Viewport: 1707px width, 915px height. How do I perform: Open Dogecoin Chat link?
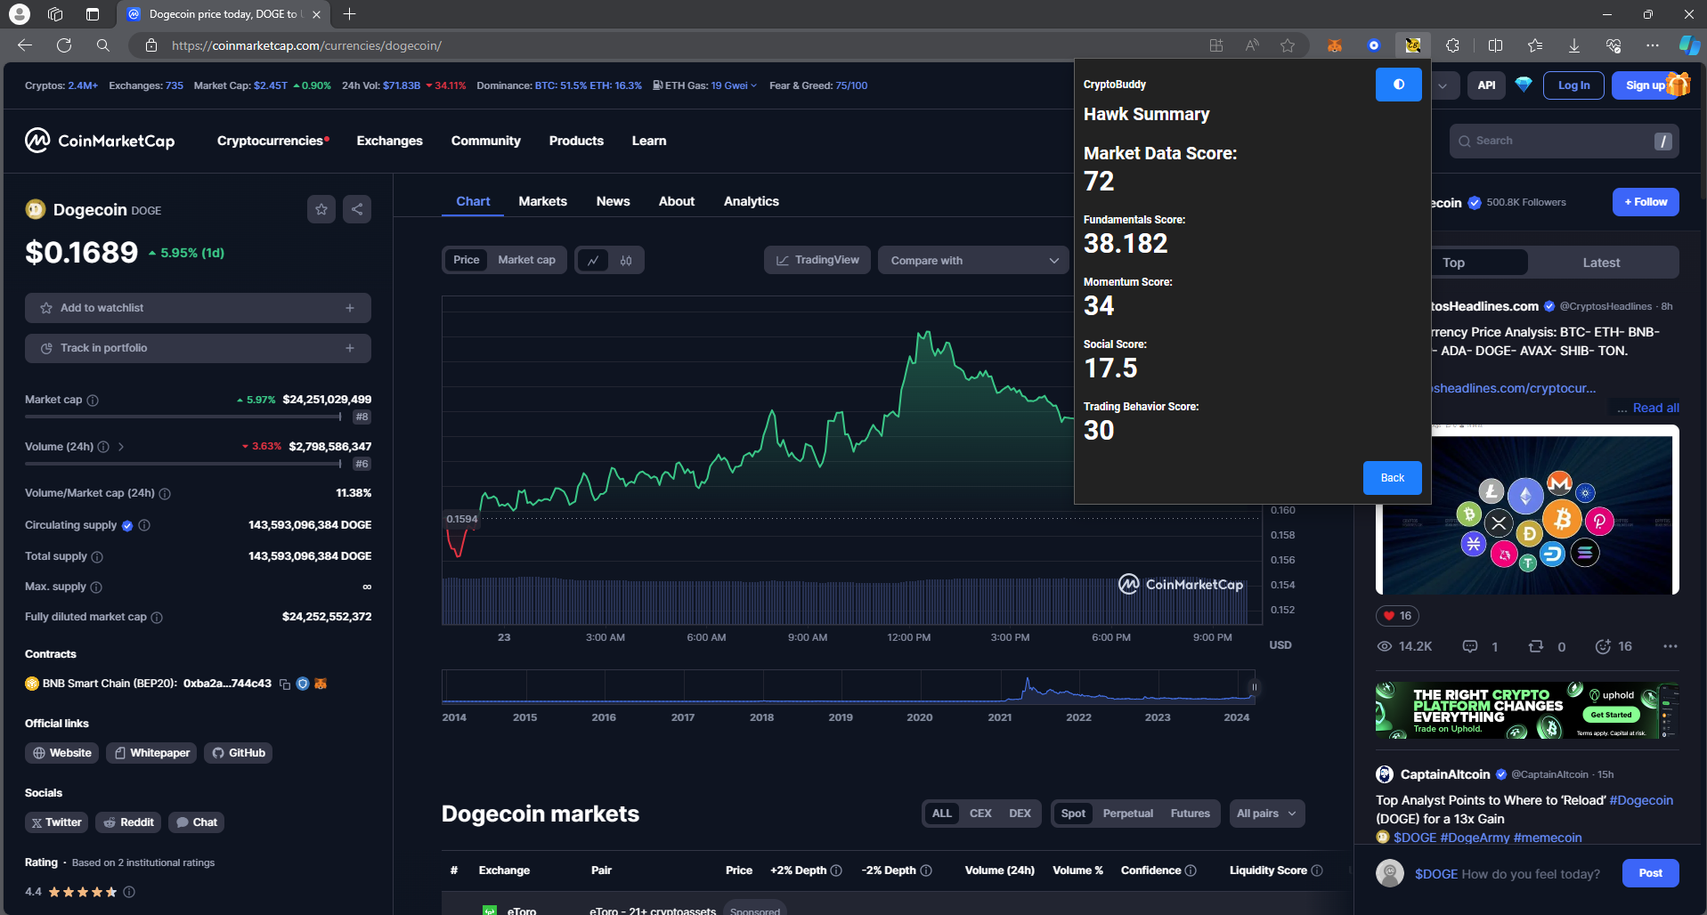(x=196, y=822)
